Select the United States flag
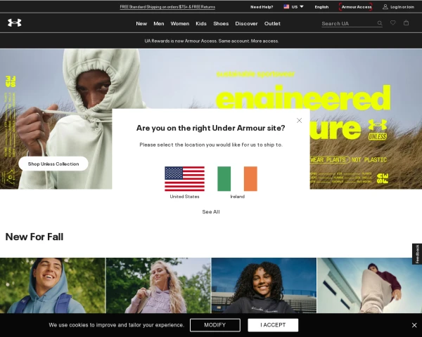The image size is (422, 337). click(184, 179)
